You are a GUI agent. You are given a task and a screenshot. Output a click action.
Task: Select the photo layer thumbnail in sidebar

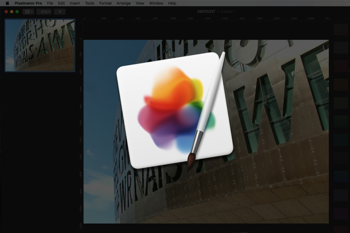tap(40, 45)
